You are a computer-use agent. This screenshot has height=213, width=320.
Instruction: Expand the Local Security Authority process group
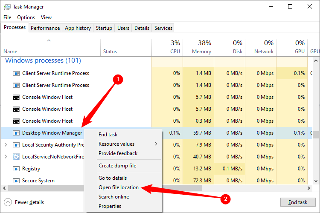(6, 145)
